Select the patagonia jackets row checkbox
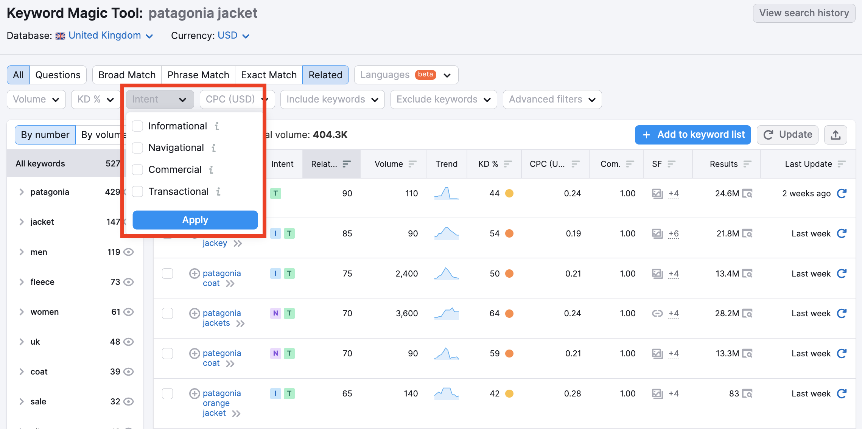The width and height of the screenshot is (862, 429). 167,313
